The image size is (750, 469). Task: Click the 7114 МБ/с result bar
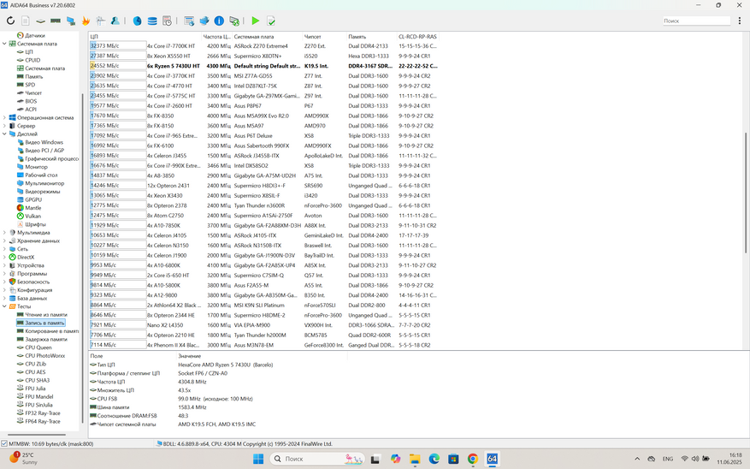[118, 345]
